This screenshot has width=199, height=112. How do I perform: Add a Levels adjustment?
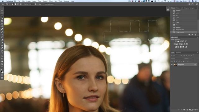[x=178, y=41]
